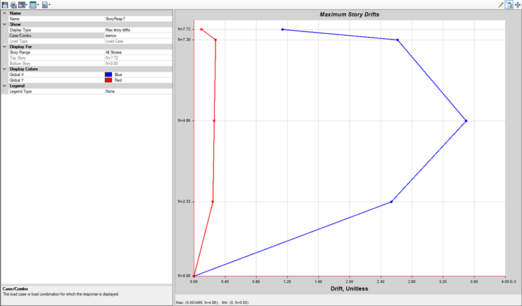522x306 pixels.
Task: Click the N+7.39 story axis label
Action: pyautogui.click(x=184, y=40)
